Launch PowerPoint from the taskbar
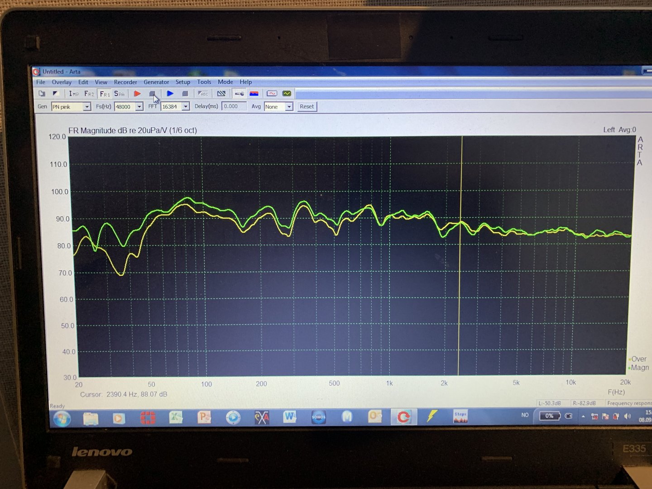652x489 pixels. [204, 417]
